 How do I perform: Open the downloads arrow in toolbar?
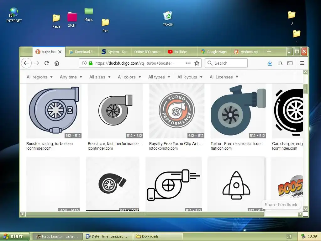(270, 63)
